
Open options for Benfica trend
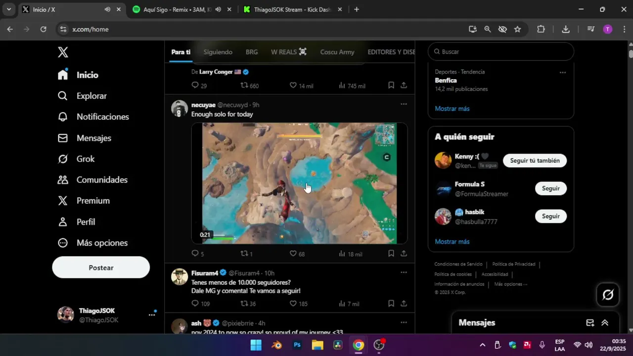(x=562, y=72)
